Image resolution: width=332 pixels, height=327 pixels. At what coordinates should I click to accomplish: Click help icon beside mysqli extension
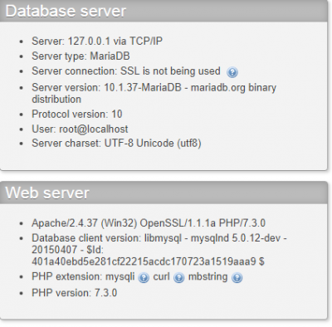[x=144, y=277]
